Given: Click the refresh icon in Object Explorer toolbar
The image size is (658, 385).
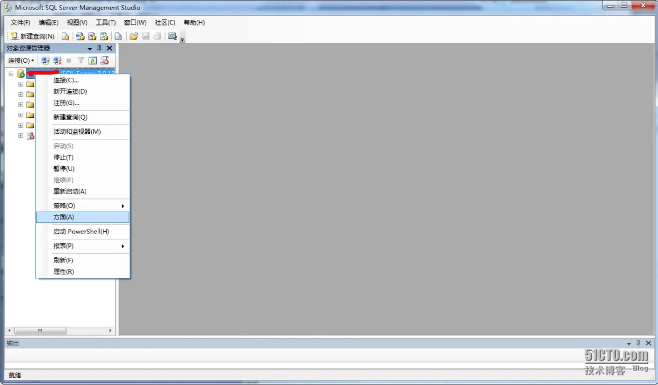Looking at the screenshot, I should click(x=93, y=61).
